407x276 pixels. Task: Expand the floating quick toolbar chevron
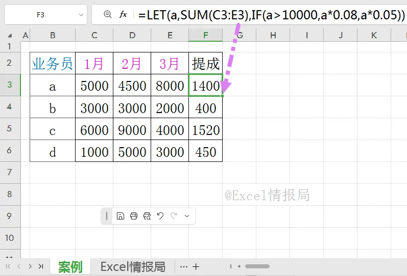(187, 216)
